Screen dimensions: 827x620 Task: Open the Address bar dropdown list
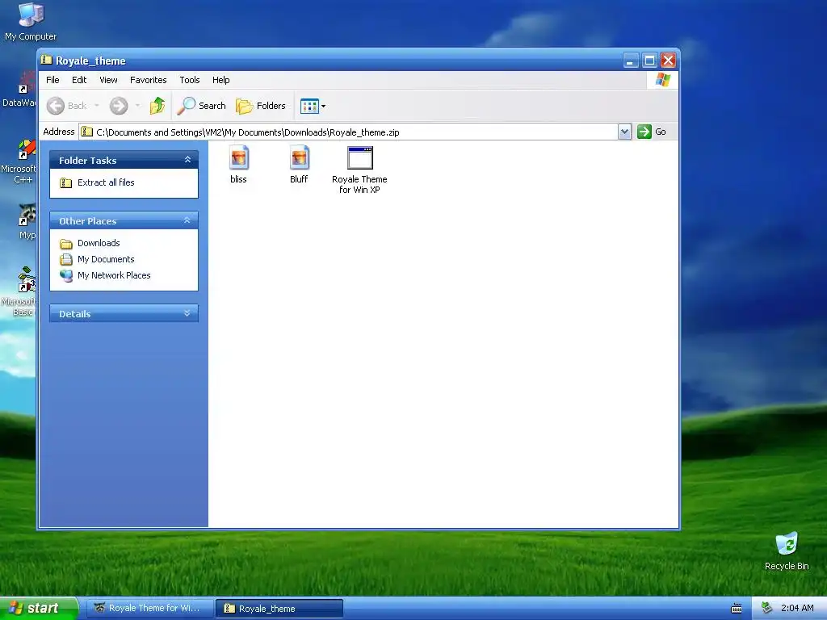coord(624,132)
